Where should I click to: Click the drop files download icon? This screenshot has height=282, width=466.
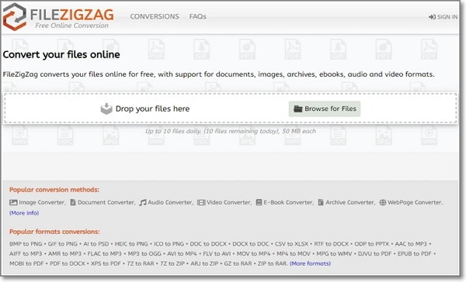pyautogui.click(x=106, y=108)
